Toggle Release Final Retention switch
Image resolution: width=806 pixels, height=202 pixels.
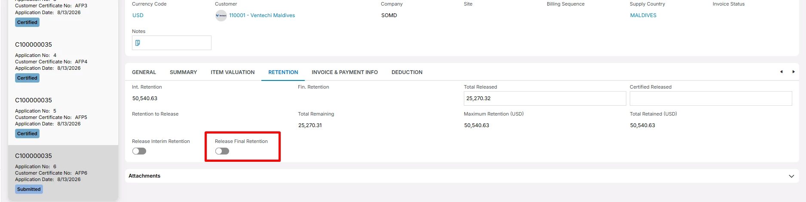pos(222,151)
